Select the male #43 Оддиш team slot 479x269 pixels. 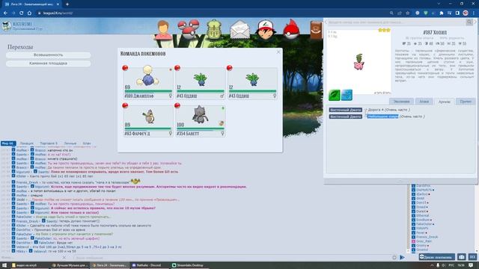click(x=201, y=83)
